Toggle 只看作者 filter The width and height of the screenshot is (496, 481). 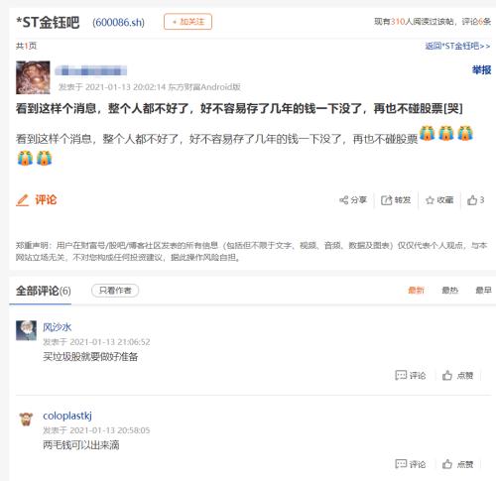(x=115, y=291)
